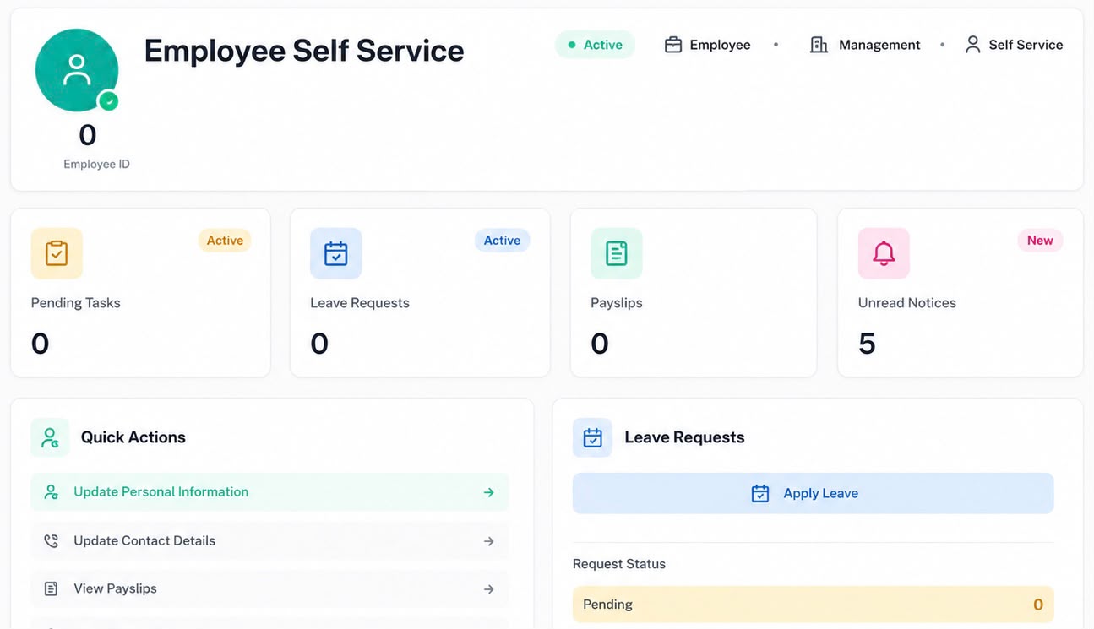Select View Payslips quick action

[270, 589]
